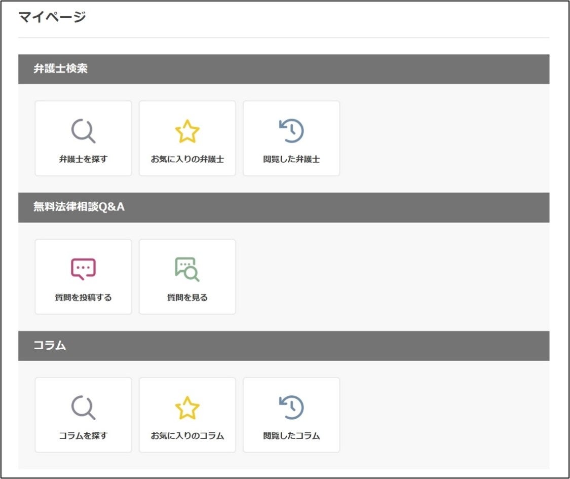
Task: Click the chat-search icon for 質問を見る
Action: [x=187, y=269]
